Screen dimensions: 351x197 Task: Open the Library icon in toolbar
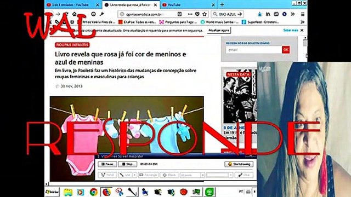click(x=268, y=14)
